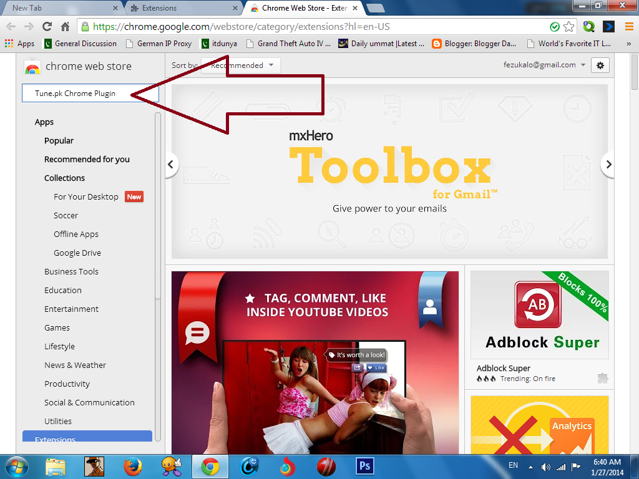The height and width of the screenshot is (479, 639).
Task: Click the network signal icon in system tray
Action: 561,467
